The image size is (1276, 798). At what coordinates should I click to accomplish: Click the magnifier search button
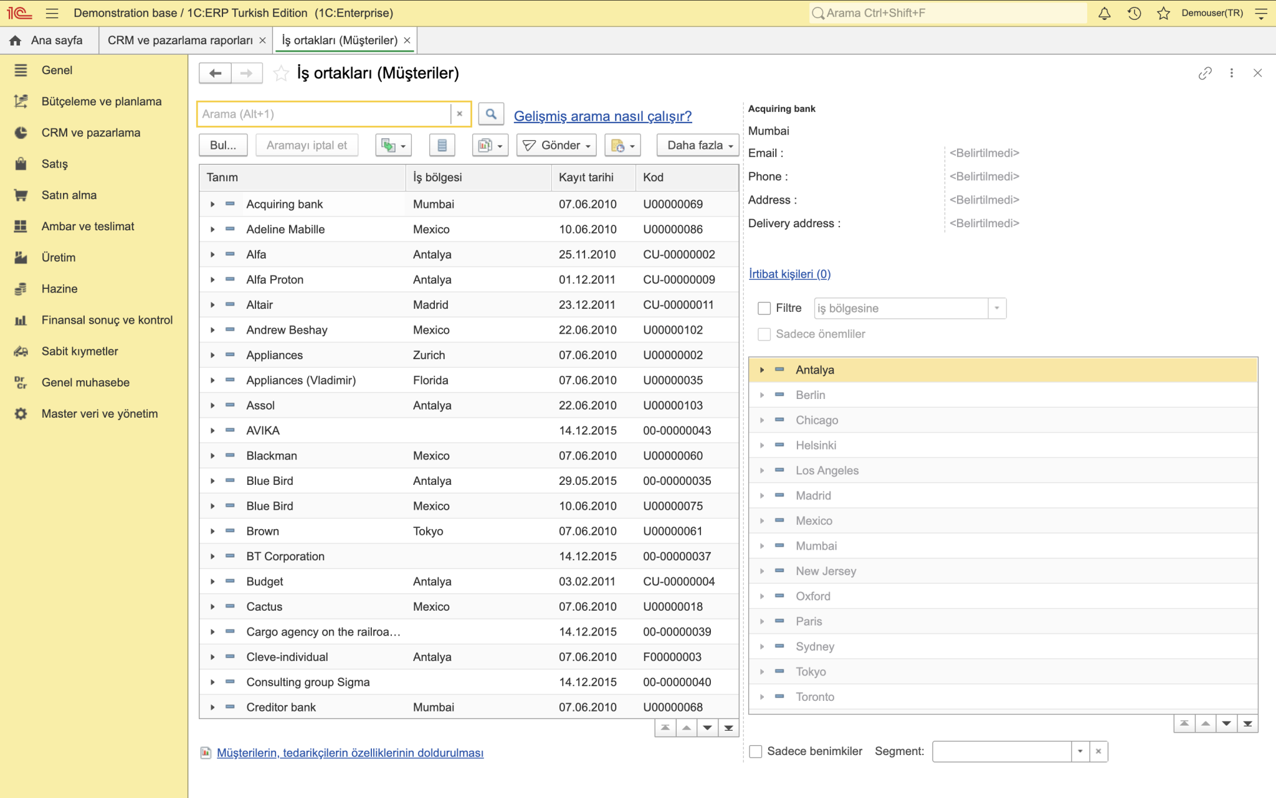pos(491,114)
